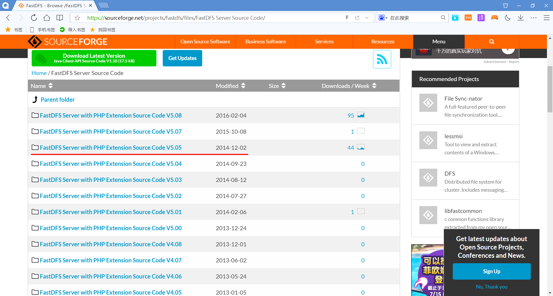Expand the address bar history dropdown chevron
The width and height of the screenshot is (553, 296).
[x=367, y=18]
